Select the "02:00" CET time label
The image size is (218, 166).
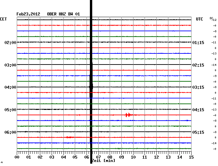tap(10, 42)
